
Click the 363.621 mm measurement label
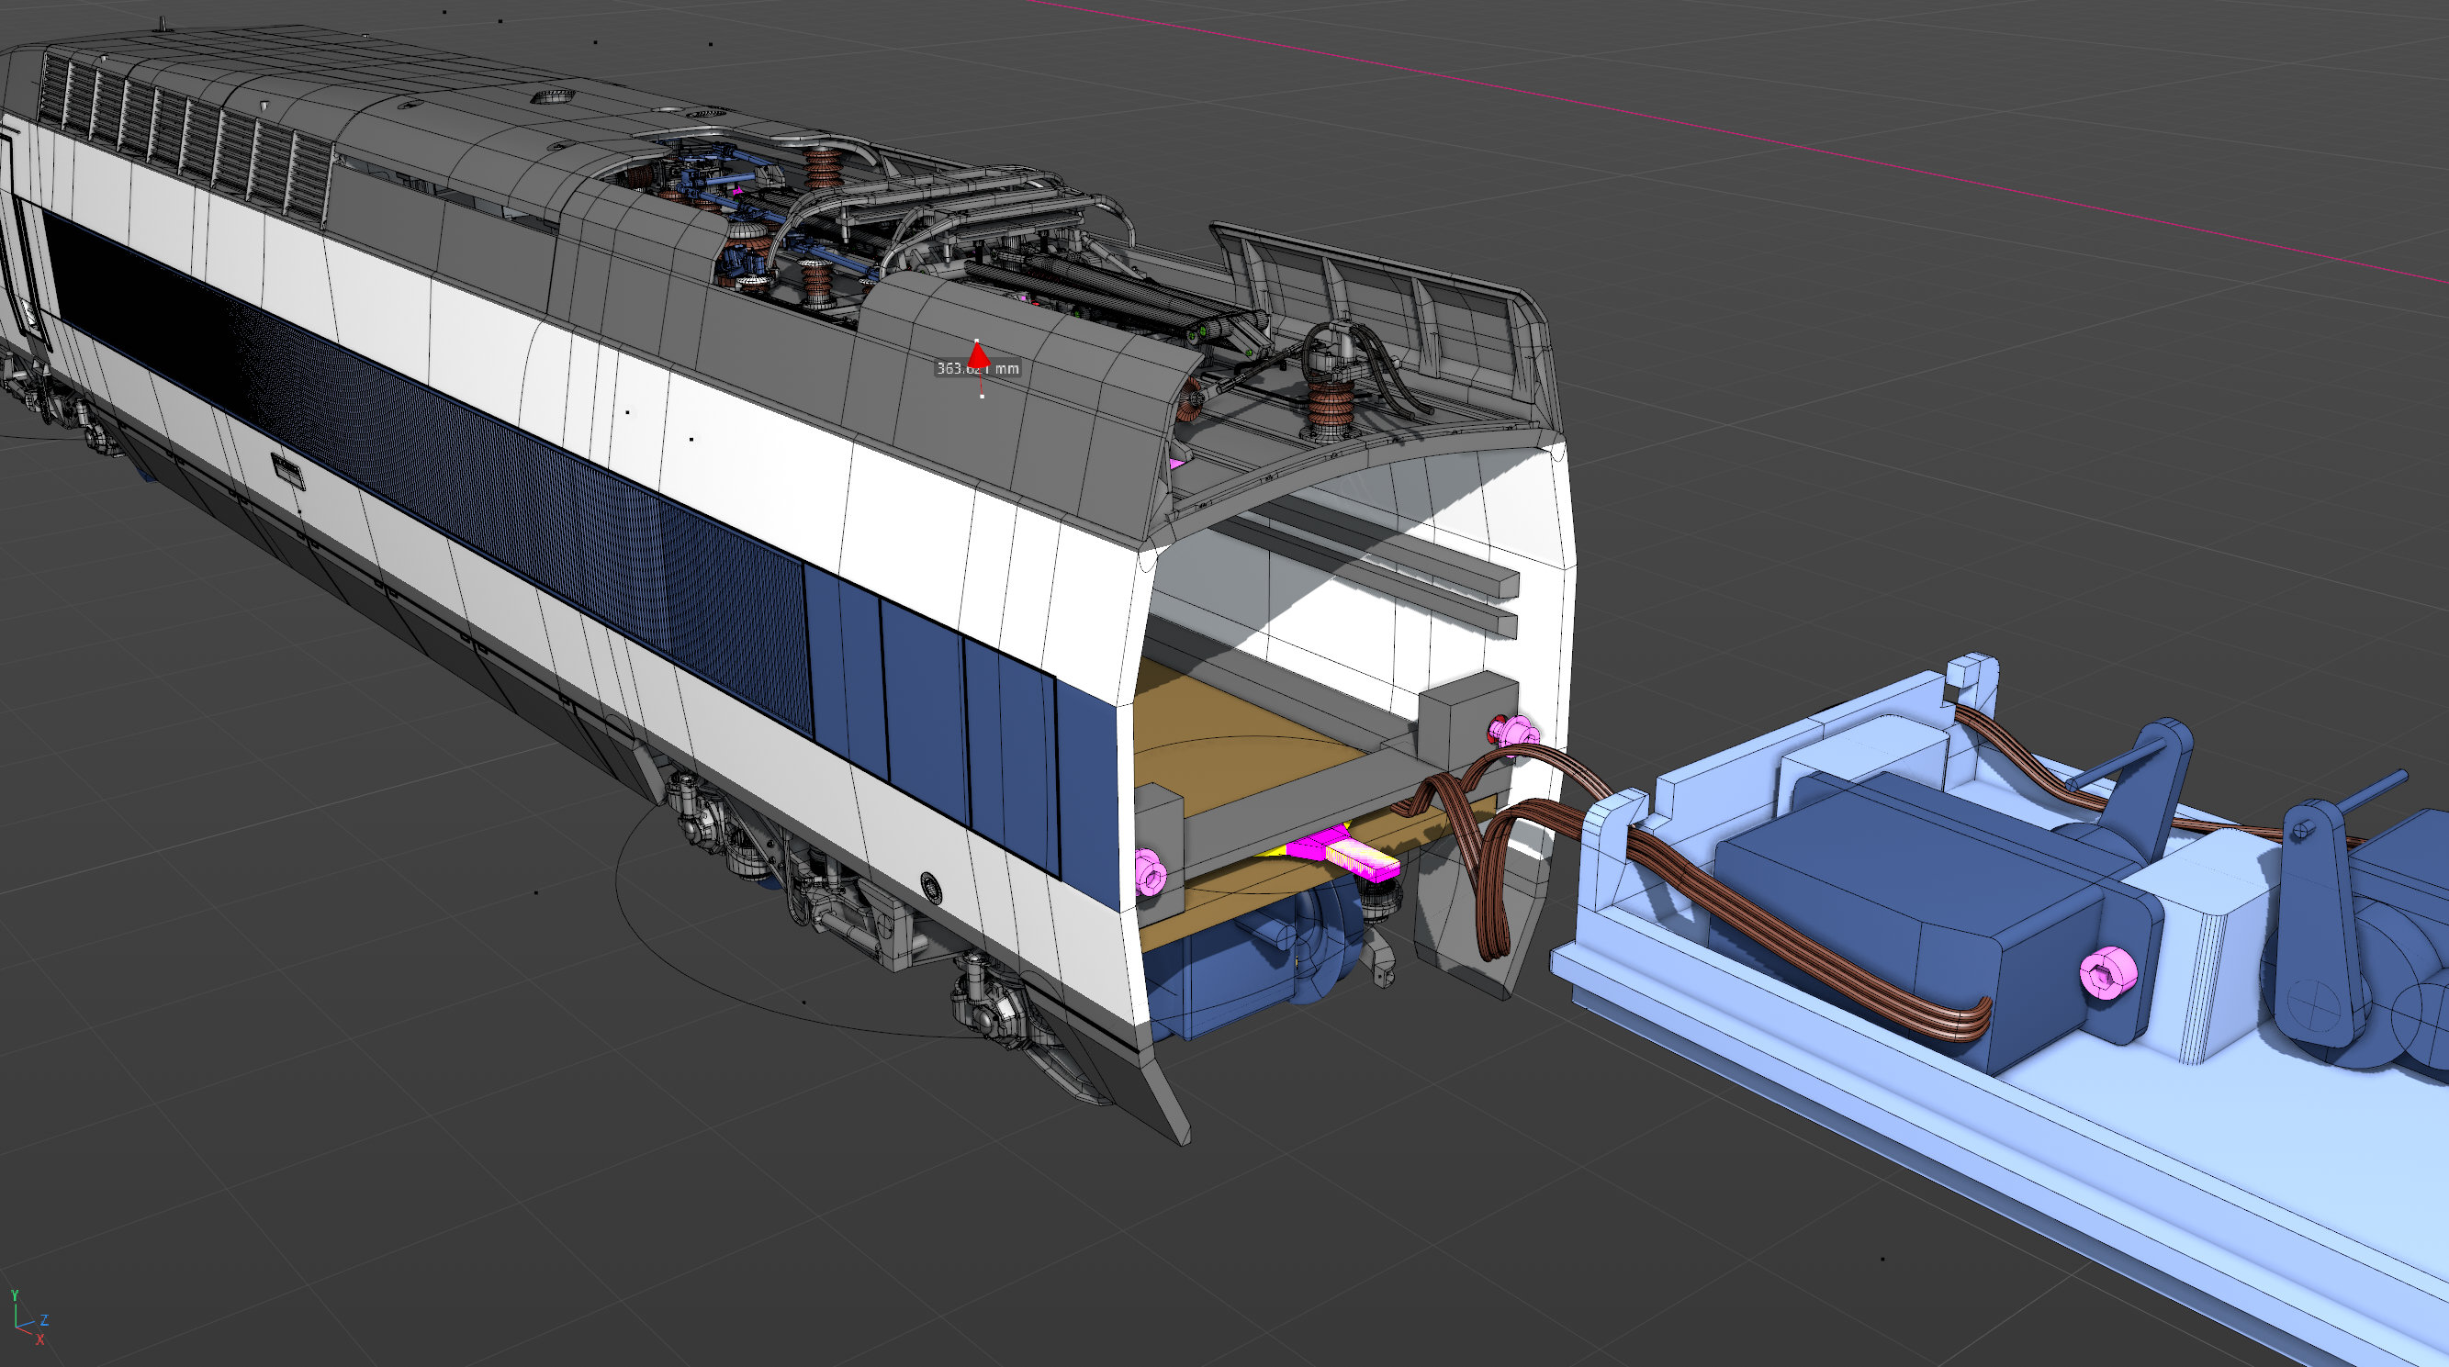1000,369
